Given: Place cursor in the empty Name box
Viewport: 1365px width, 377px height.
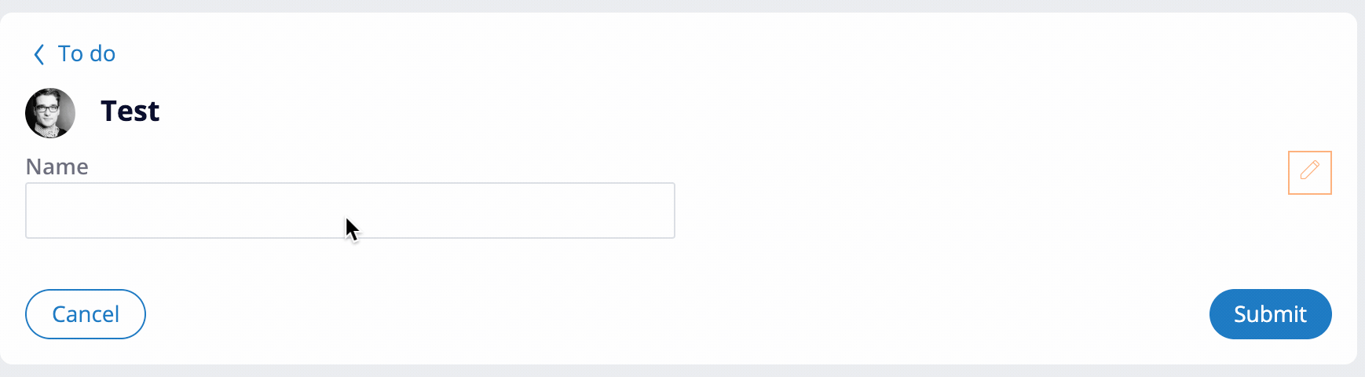Looking at the screenshot, I should [350, 210].
